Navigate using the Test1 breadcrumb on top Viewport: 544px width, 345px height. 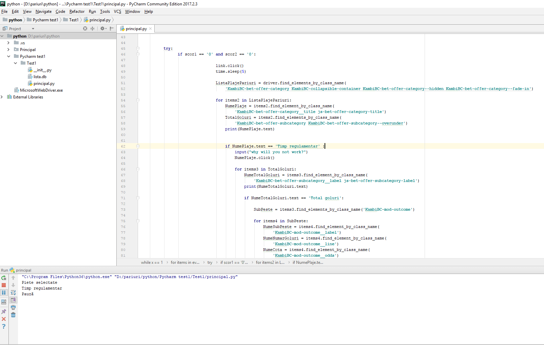click(73, 20)
